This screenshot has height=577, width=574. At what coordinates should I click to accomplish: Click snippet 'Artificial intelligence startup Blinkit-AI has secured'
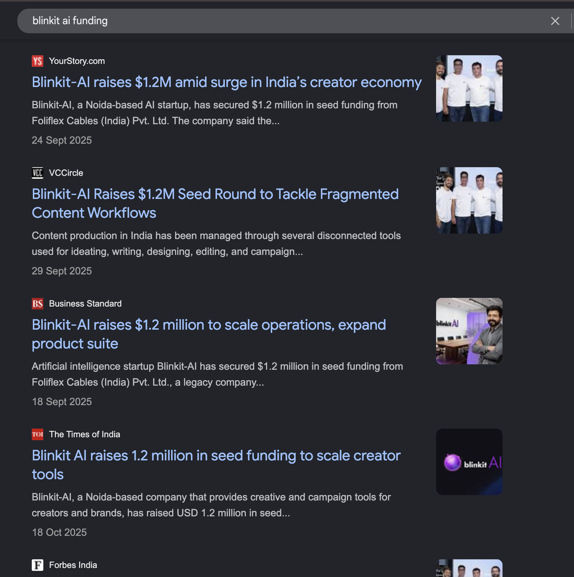[217, 374]
